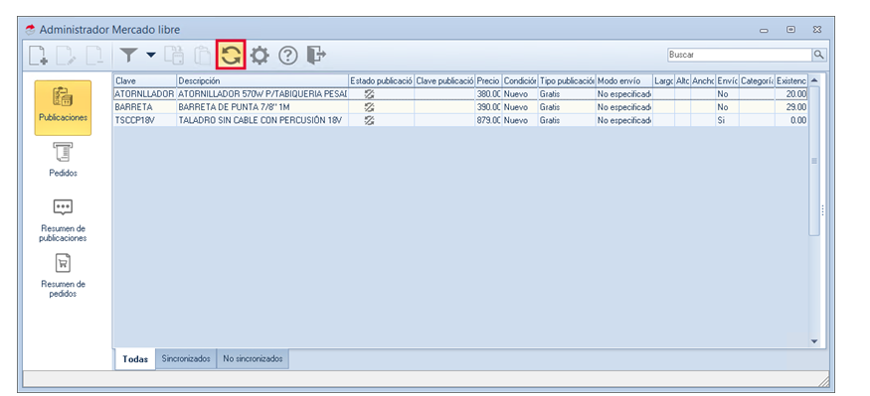Screen dimensions: 870x396
Task: Click the vertical scrollbar thumb
Action: pos(814,161)
